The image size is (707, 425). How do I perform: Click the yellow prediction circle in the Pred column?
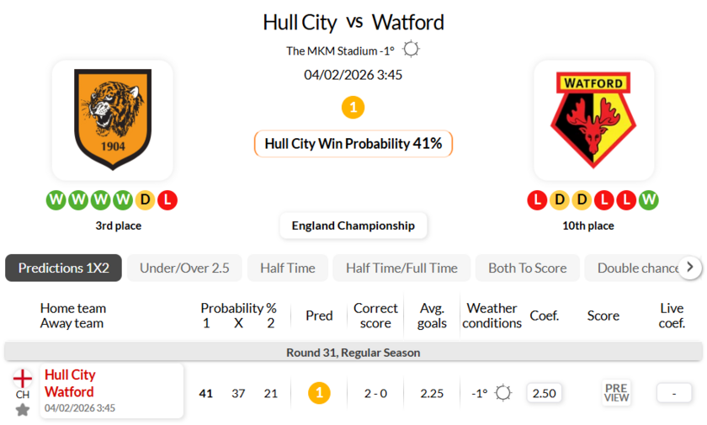coord(319,393)
